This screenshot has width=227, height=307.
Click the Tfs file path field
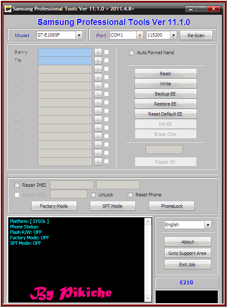[x=65, y=61]
